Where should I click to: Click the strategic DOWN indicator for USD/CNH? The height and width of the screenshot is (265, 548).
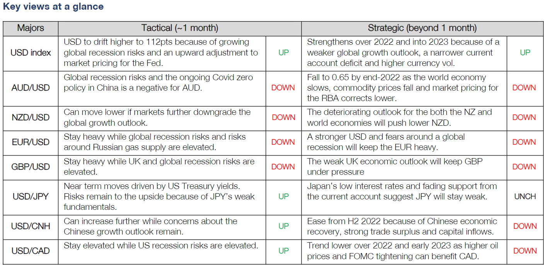tap(525, 226)
